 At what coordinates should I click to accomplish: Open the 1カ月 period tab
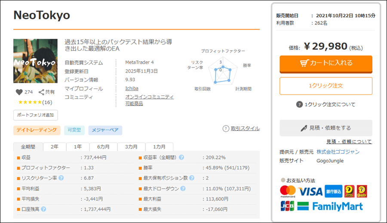[159, 147]
